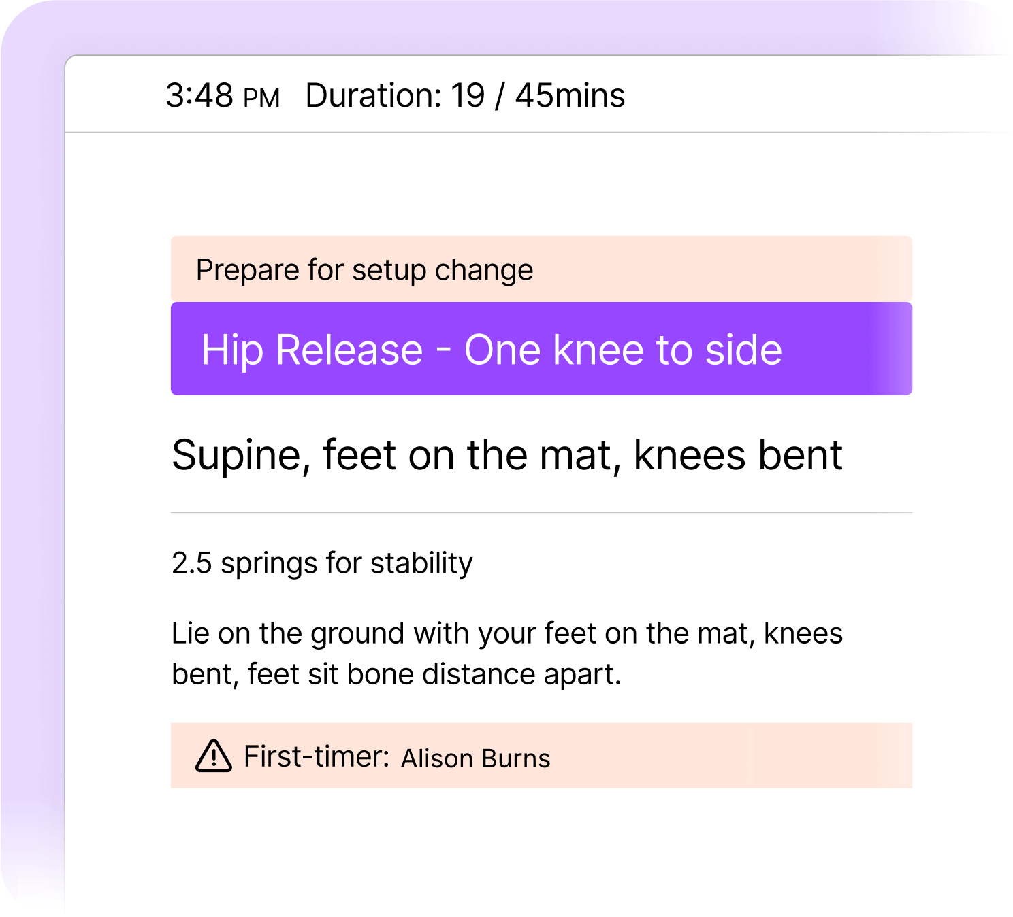
Task: Click the 3:48 clock digits
Action: (199, 95)
